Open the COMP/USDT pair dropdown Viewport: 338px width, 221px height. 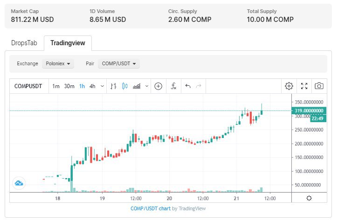[119, 63]
